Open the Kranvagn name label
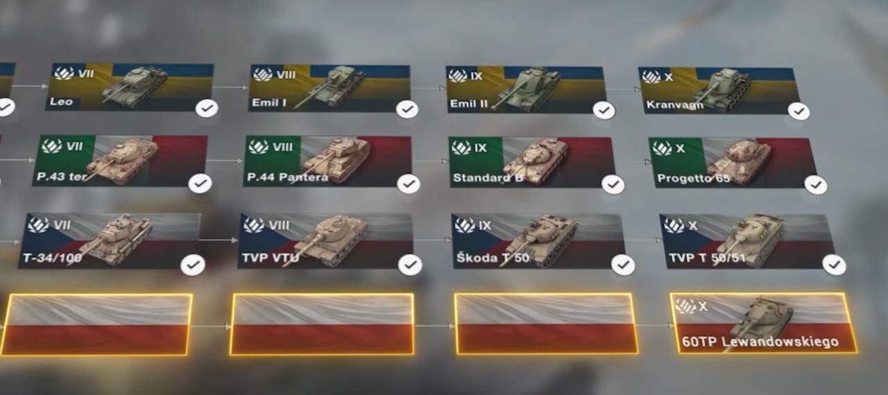This screenshot has height=395, width=888. pyautogui.click(x=674, y=105)
